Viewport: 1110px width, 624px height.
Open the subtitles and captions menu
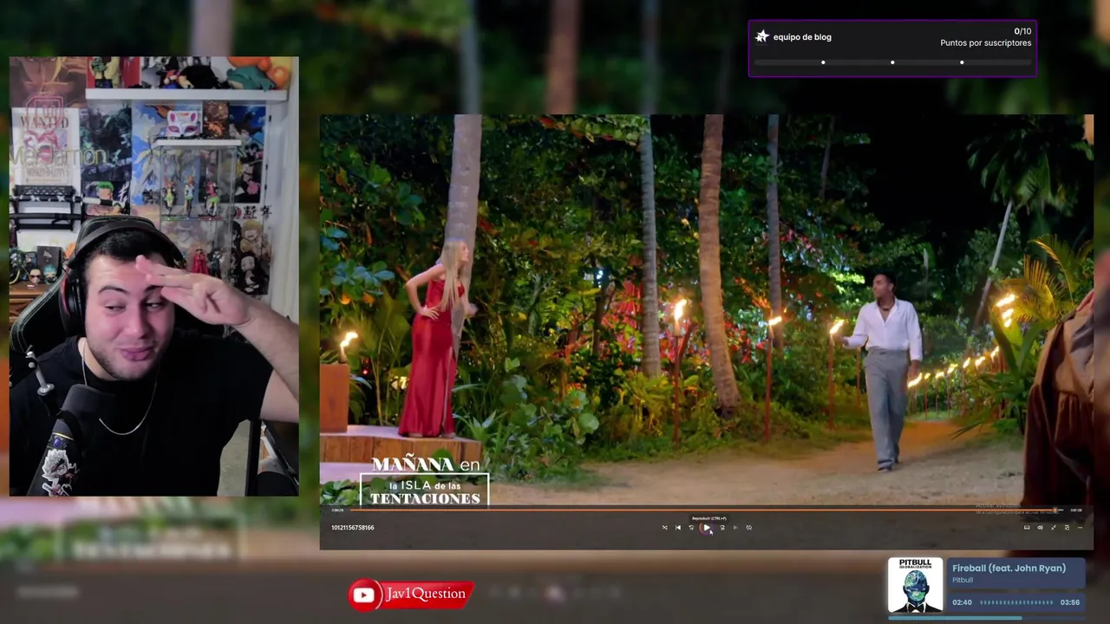point(1027,528)
